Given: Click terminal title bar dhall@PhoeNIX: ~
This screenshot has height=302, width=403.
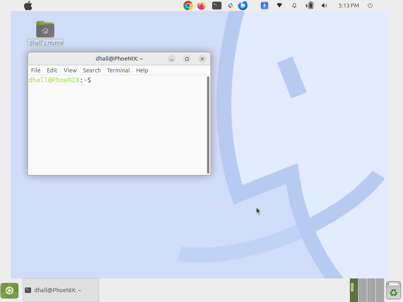Looking at the screenshot, I should click(x=119, y=59).
